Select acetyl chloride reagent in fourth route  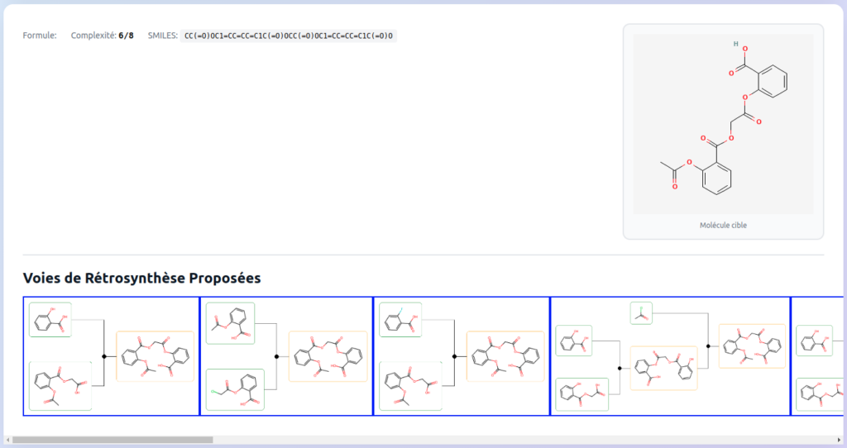(x=641, y=313)
